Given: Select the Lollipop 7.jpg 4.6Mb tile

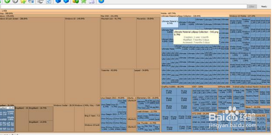Looking at the screenshot, I should tap(239, 91).
